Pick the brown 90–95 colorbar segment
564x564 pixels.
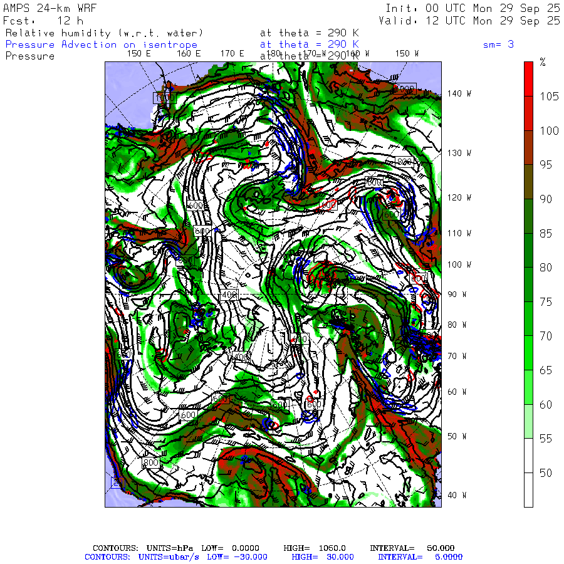click(528, 182)
